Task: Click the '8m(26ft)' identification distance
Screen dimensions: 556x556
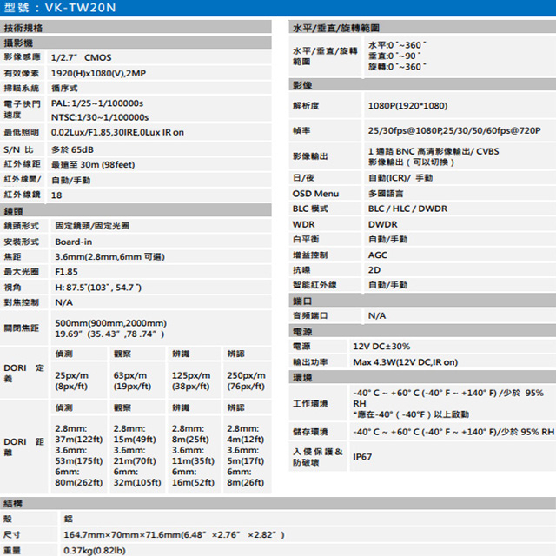Action: pyautogui.click(x=245, y=483)
